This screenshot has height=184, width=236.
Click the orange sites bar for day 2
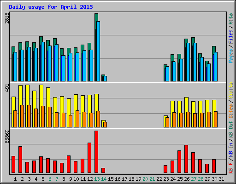pos(22,116)
